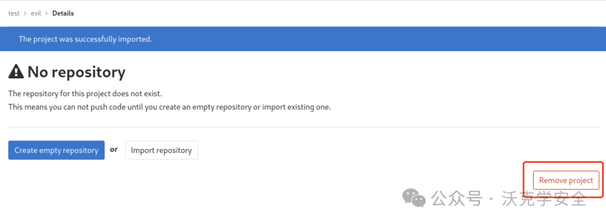Create an empty repository using the blue button
Viewport: 606px width, 223px height.
click(x=57, y=150)
